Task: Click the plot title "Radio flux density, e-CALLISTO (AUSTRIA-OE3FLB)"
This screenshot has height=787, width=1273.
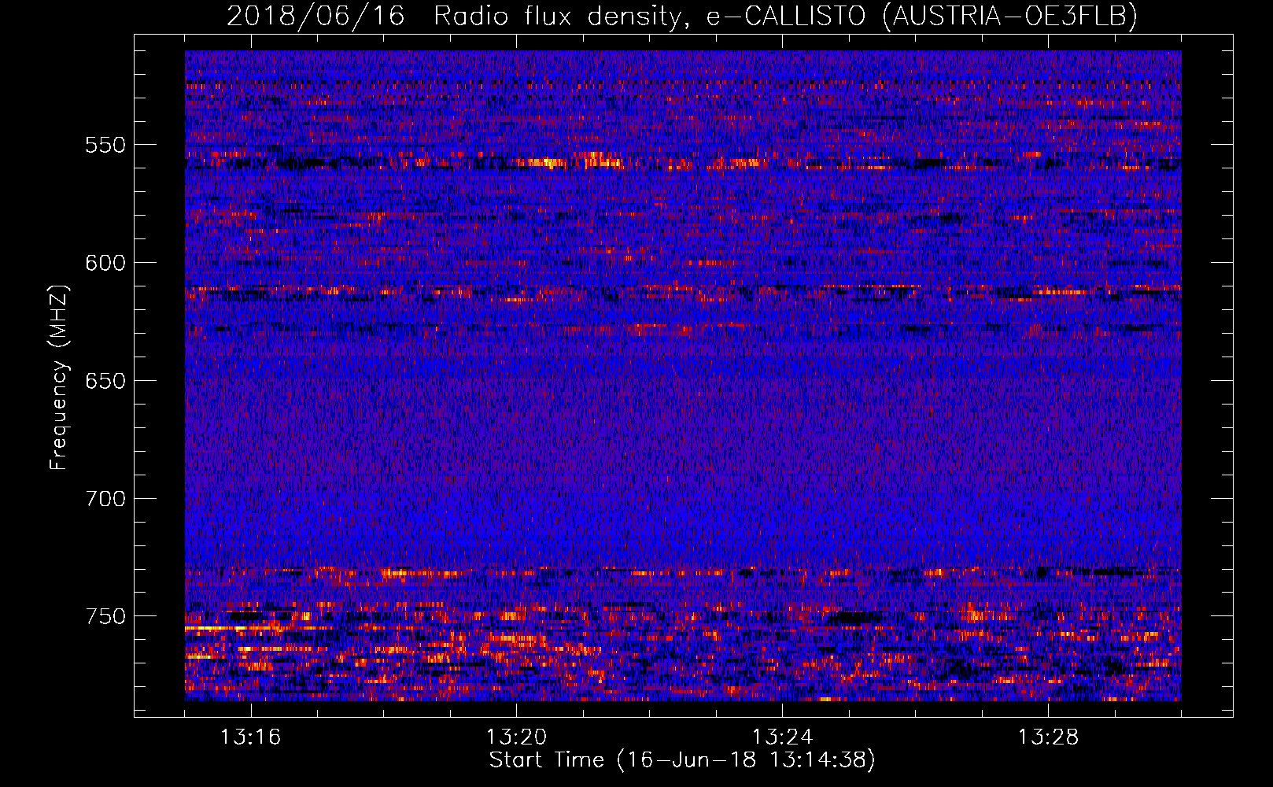Action: click(785, 16)
